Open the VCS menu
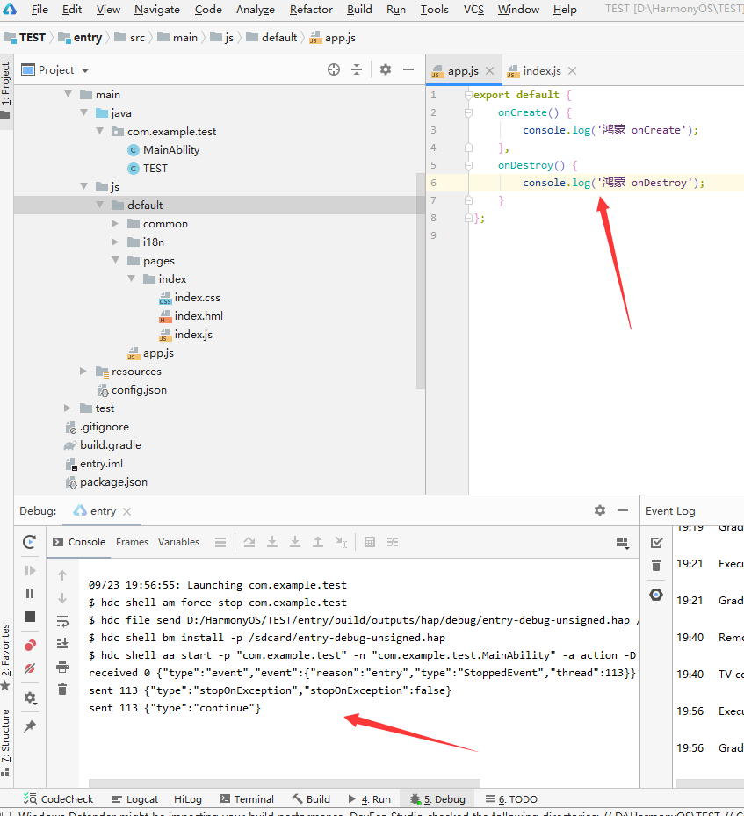Screen dimensions: 744x816 (x=473, y=10)
